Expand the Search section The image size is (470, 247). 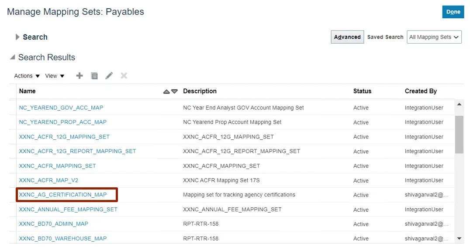[x=18, y=37]
